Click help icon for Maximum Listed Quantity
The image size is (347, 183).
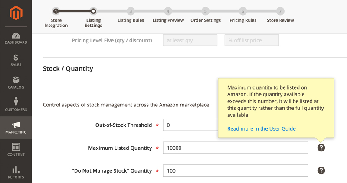tap(321, 148)
